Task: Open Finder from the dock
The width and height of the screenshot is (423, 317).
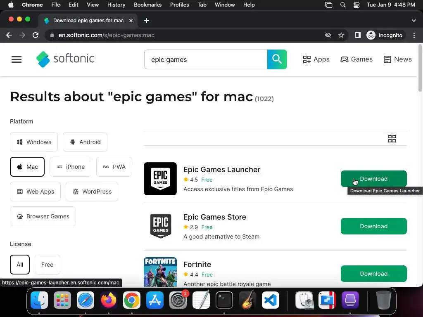Action: (39, 300)
